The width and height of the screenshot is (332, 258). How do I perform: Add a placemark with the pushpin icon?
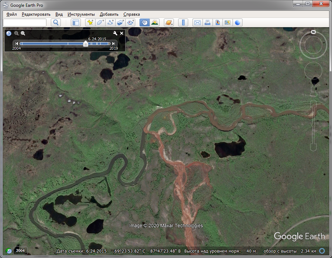point(90,22)
